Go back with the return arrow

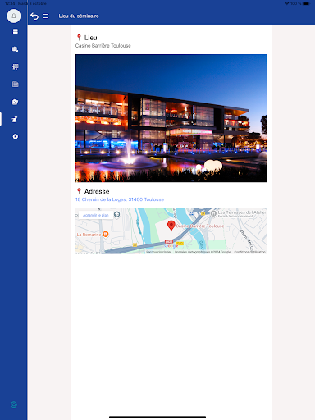point(34,16)
